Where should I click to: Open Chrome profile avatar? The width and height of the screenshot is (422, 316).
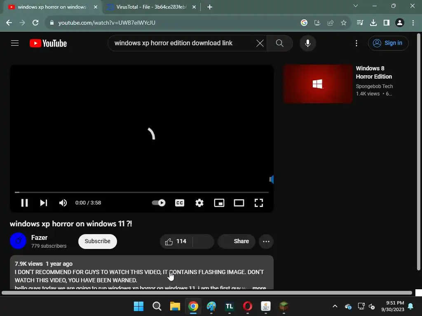(400, 23)
